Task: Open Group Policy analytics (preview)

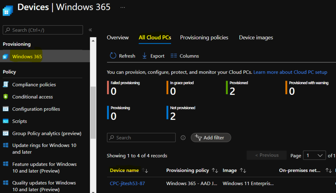Action: pos(47,133)
